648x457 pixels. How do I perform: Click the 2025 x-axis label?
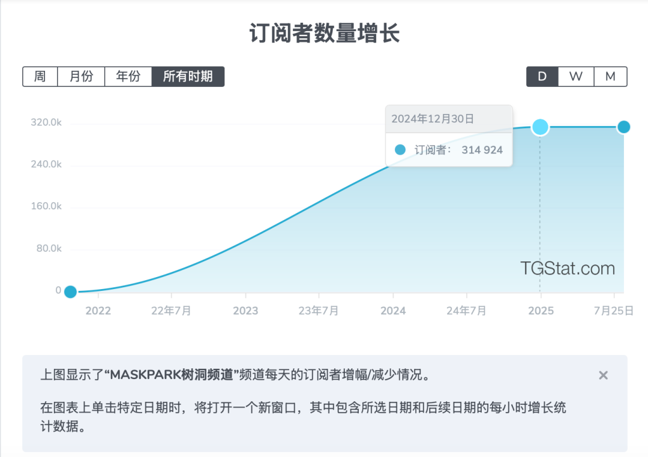[x=541, y=311]
